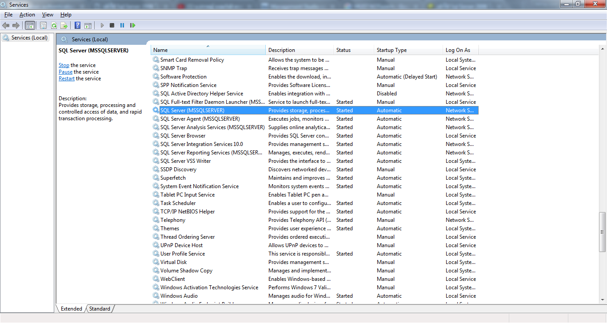
Task: Select the User Profile Service row
Action: tap(315, 253)
